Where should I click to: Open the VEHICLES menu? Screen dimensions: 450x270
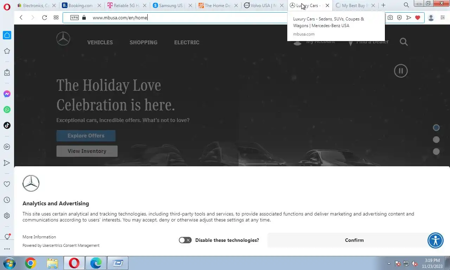pos(100,42)
